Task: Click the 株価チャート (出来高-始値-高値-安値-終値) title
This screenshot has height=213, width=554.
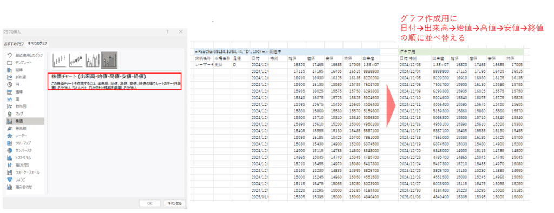Action: tap(99, 76)
